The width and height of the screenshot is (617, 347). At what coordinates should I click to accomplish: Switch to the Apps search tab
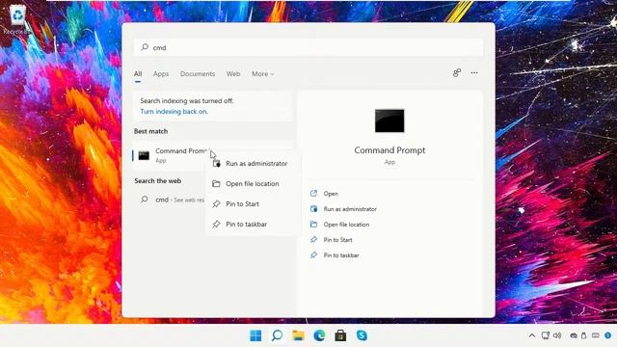click(161, 73)
